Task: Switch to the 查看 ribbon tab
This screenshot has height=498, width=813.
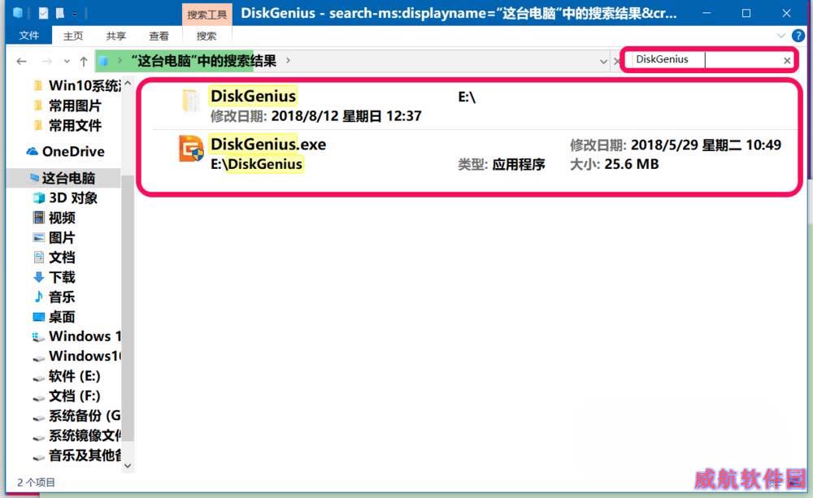Action: click(159, 36)
